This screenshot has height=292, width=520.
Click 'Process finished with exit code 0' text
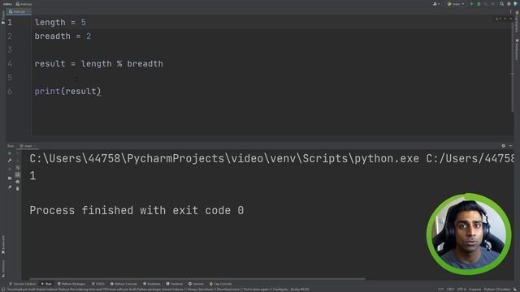(x=136, y=210)
